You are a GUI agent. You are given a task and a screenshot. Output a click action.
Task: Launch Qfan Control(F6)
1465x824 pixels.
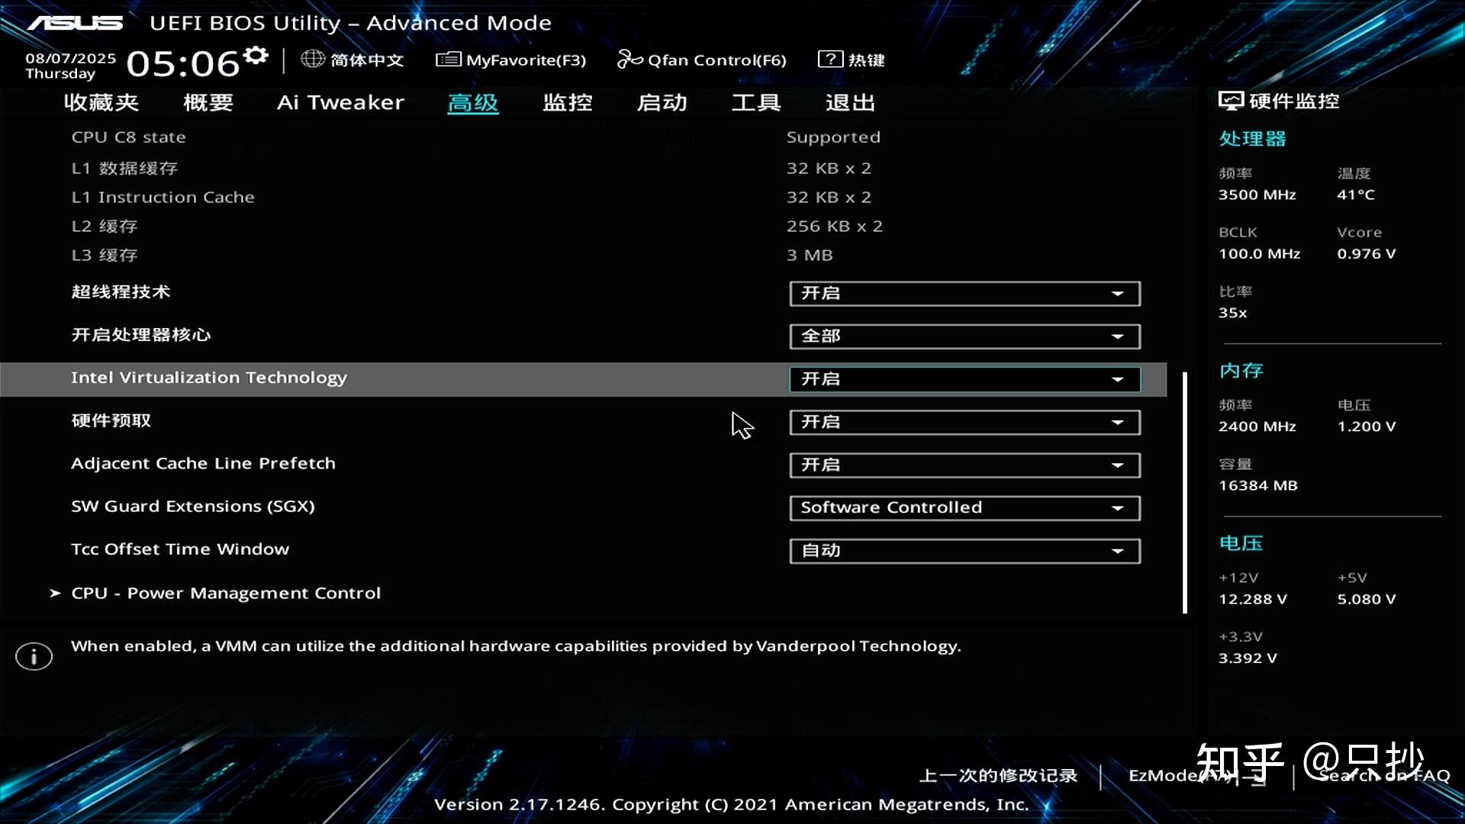point(628,60)
